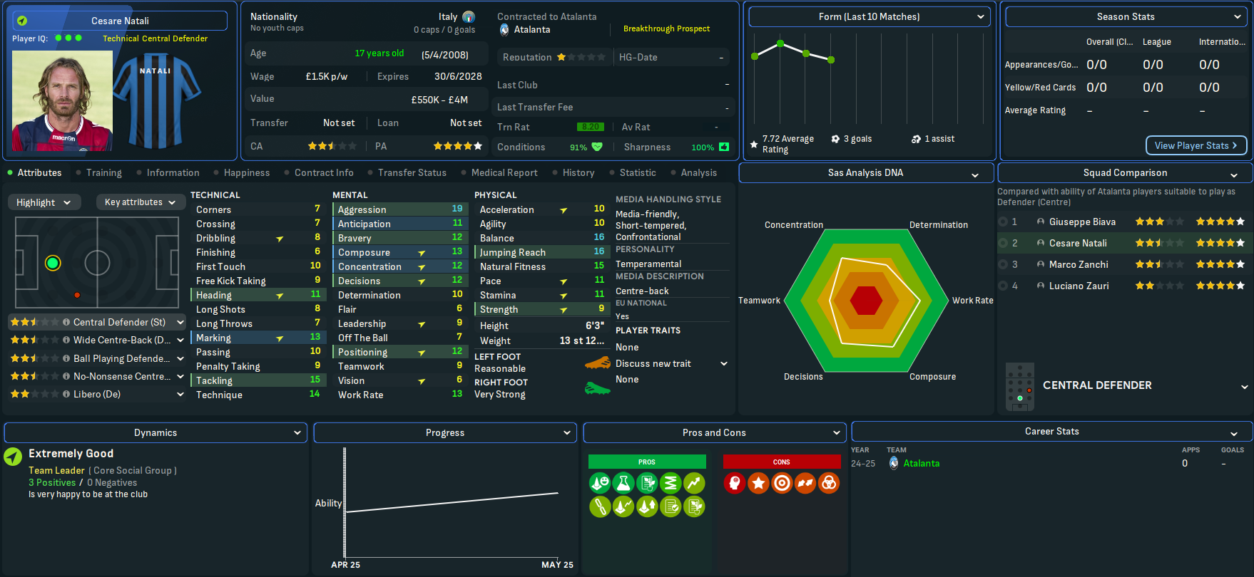The image size is (1254, 577).
Task: Click the green position dot on the pitch
Action: pyautogui.click(x=53, y=263)
